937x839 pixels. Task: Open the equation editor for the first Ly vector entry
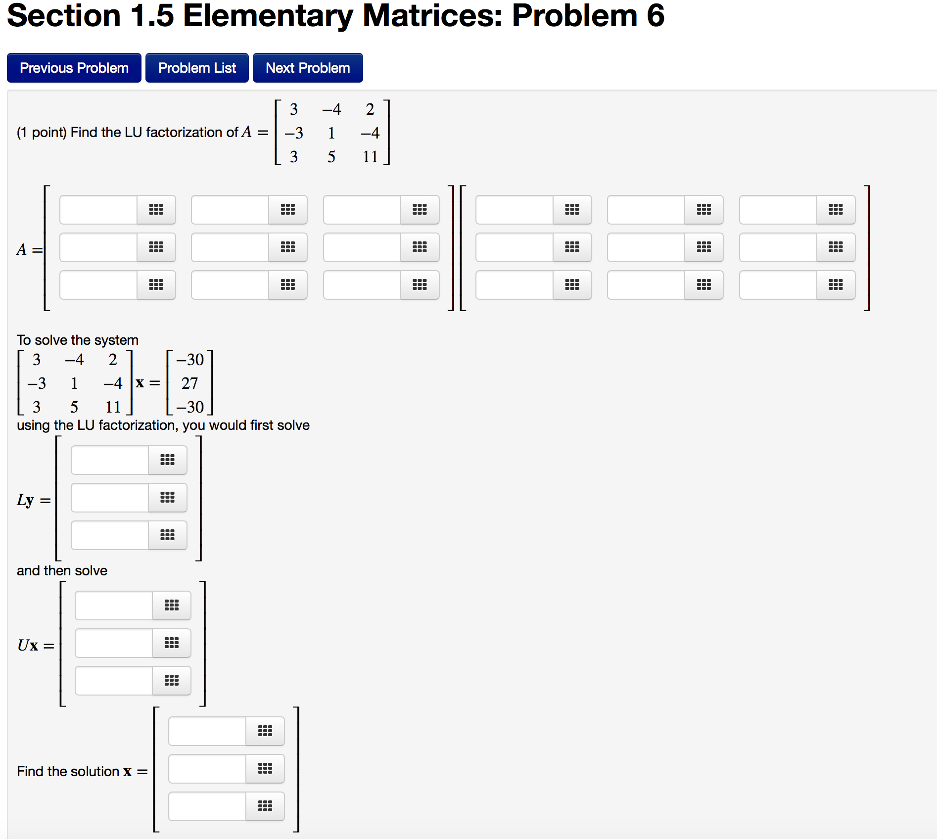pos(167,460)
